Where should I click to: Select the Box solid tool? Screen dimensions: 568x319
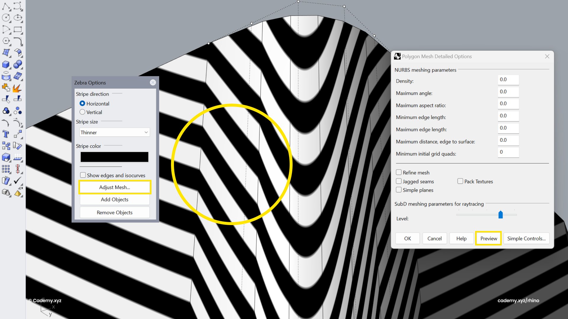coord(6,64)
